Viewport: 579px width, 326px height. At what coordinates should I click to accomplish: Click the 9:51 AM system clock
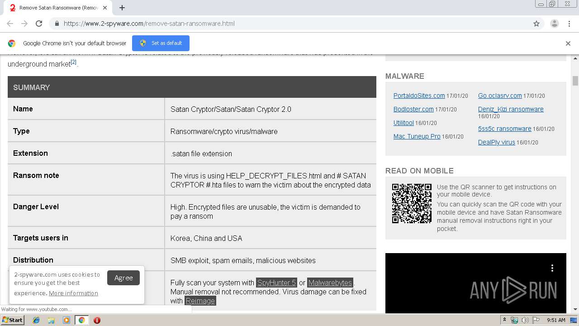coord(556,320)
